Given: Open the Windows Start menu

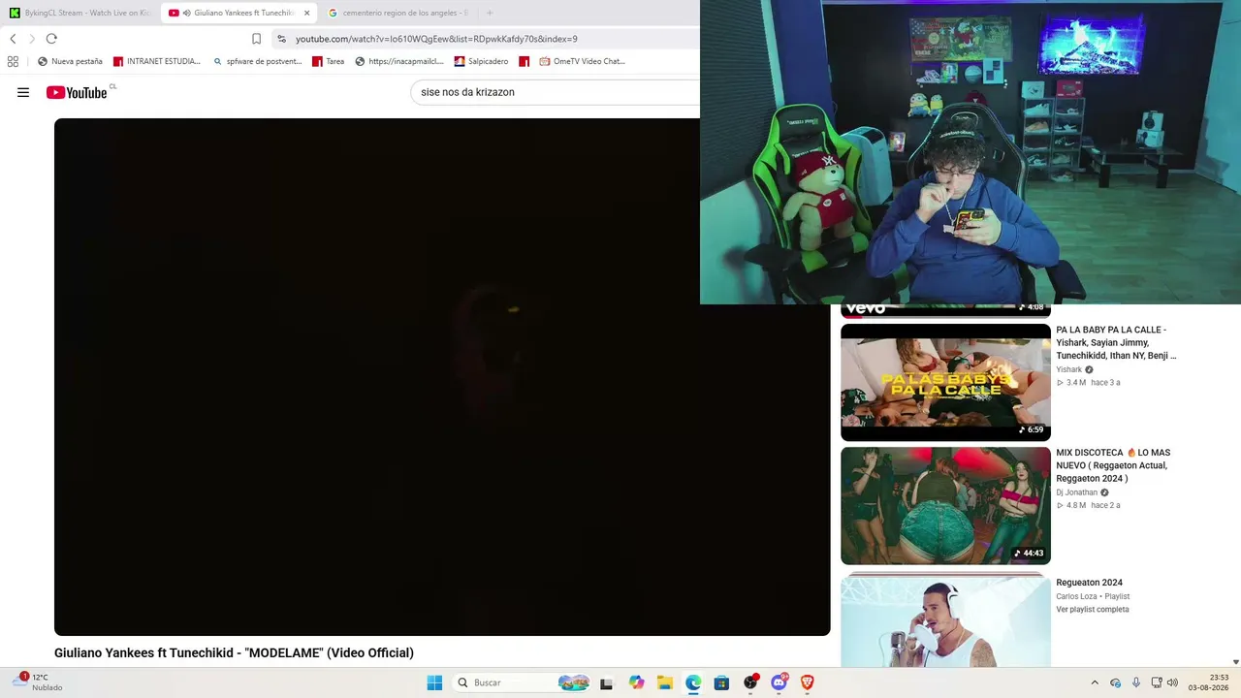Looking at the screenshot, I should [434, 682].
